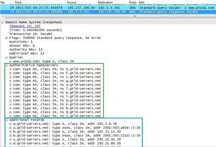Select packet 29 DNS query row
216x147 pixels.
point(108,8)
